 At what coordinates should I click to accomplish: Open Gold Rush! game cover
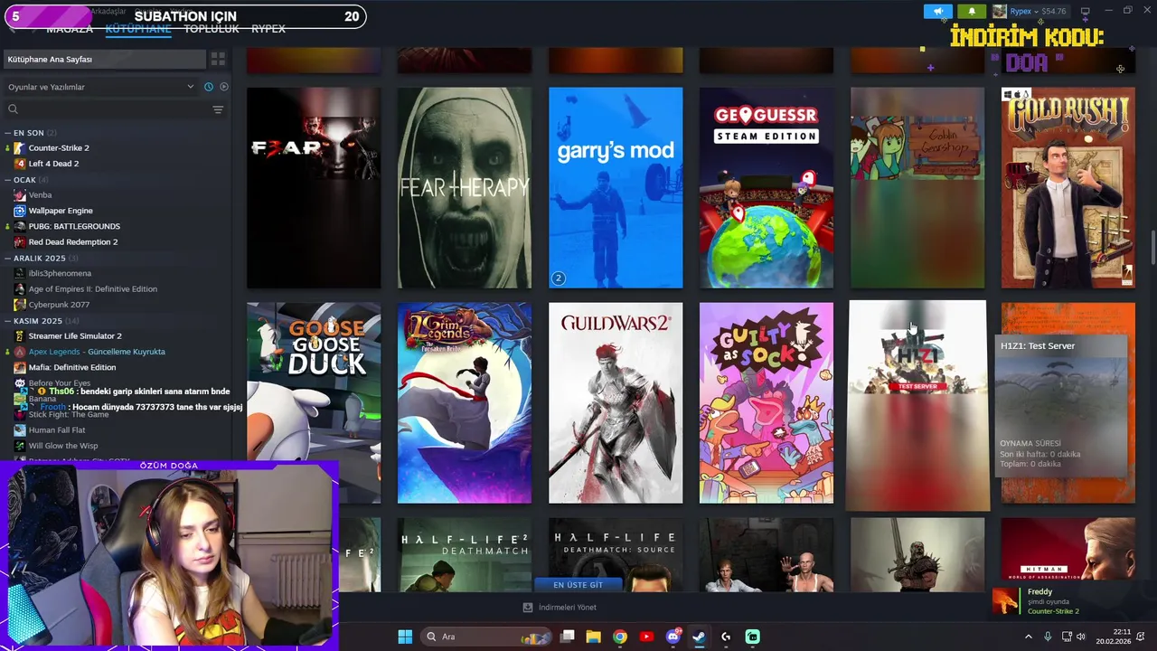click(x=1068, y=188)
